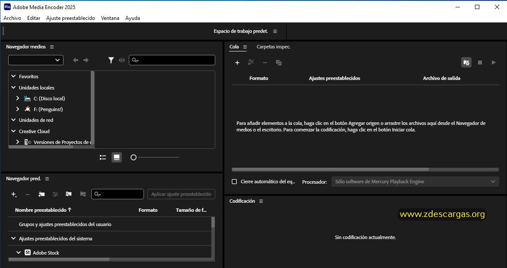The width and height of the screenshot is (507, 268).
Task: Enable Cierre automático del equipo checkbox
Action: pos(234,182)
